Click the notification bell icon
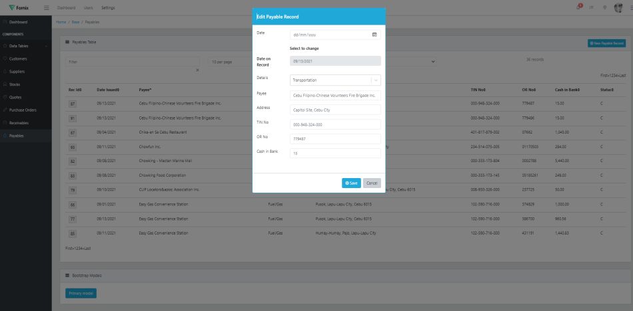The width and height of the screenshot is (633, 311). (578, 7)
